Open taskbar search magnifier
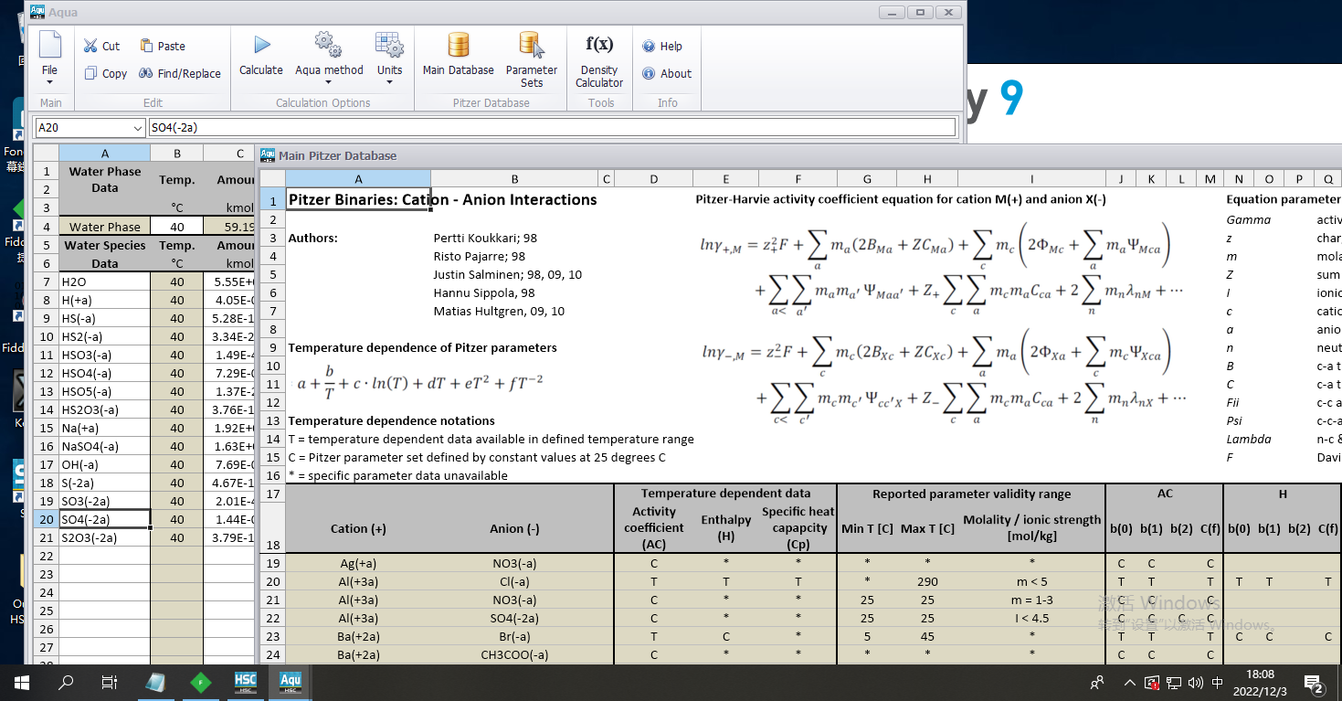This screenshot has width=1342, height=701. [x=66, y=683]
